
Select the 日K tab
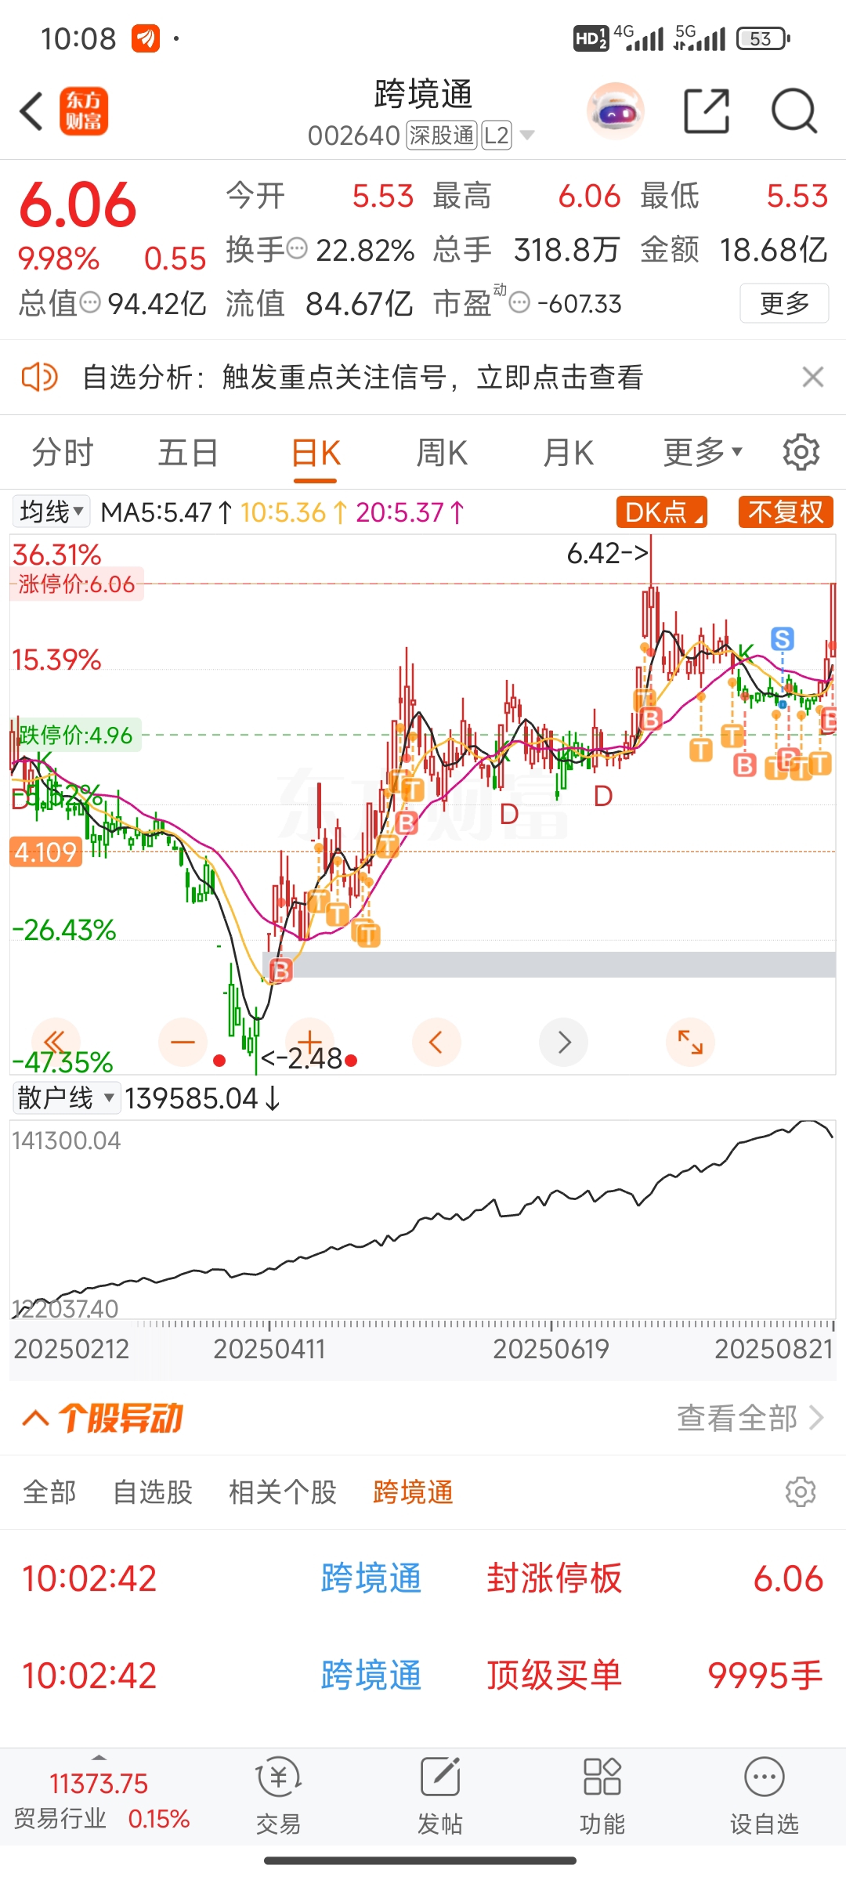(x=315, y=453)
